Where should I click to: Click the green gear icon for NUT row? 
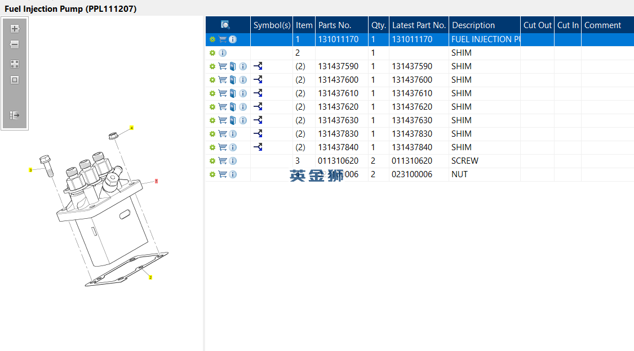click(x=212, y=174)
